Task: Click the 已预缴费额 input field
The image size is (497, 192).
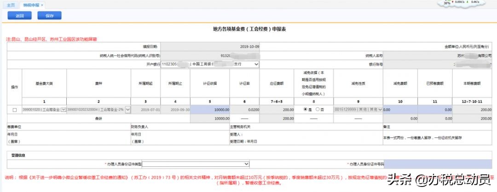Action: pyautogui.click(x=435, y=110)
